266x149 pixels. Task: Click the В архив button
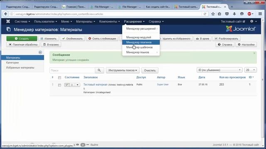point(202,38)
